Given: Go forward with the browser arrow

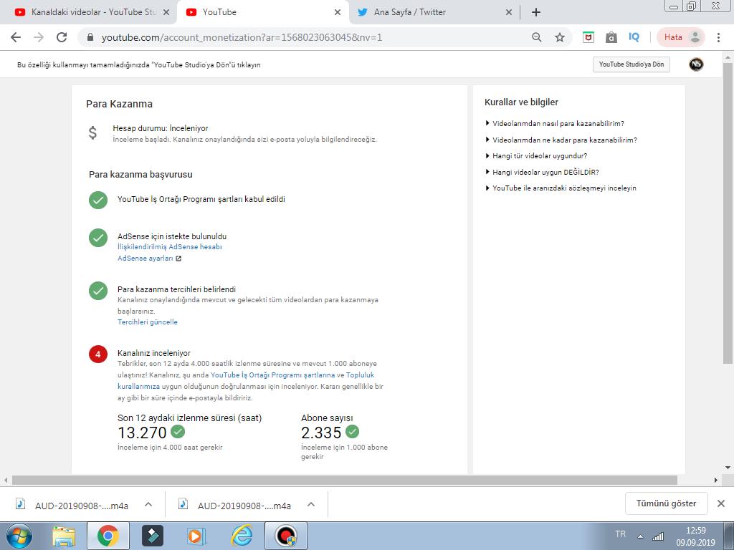Looking at the screenshot, I should (39, 37).
